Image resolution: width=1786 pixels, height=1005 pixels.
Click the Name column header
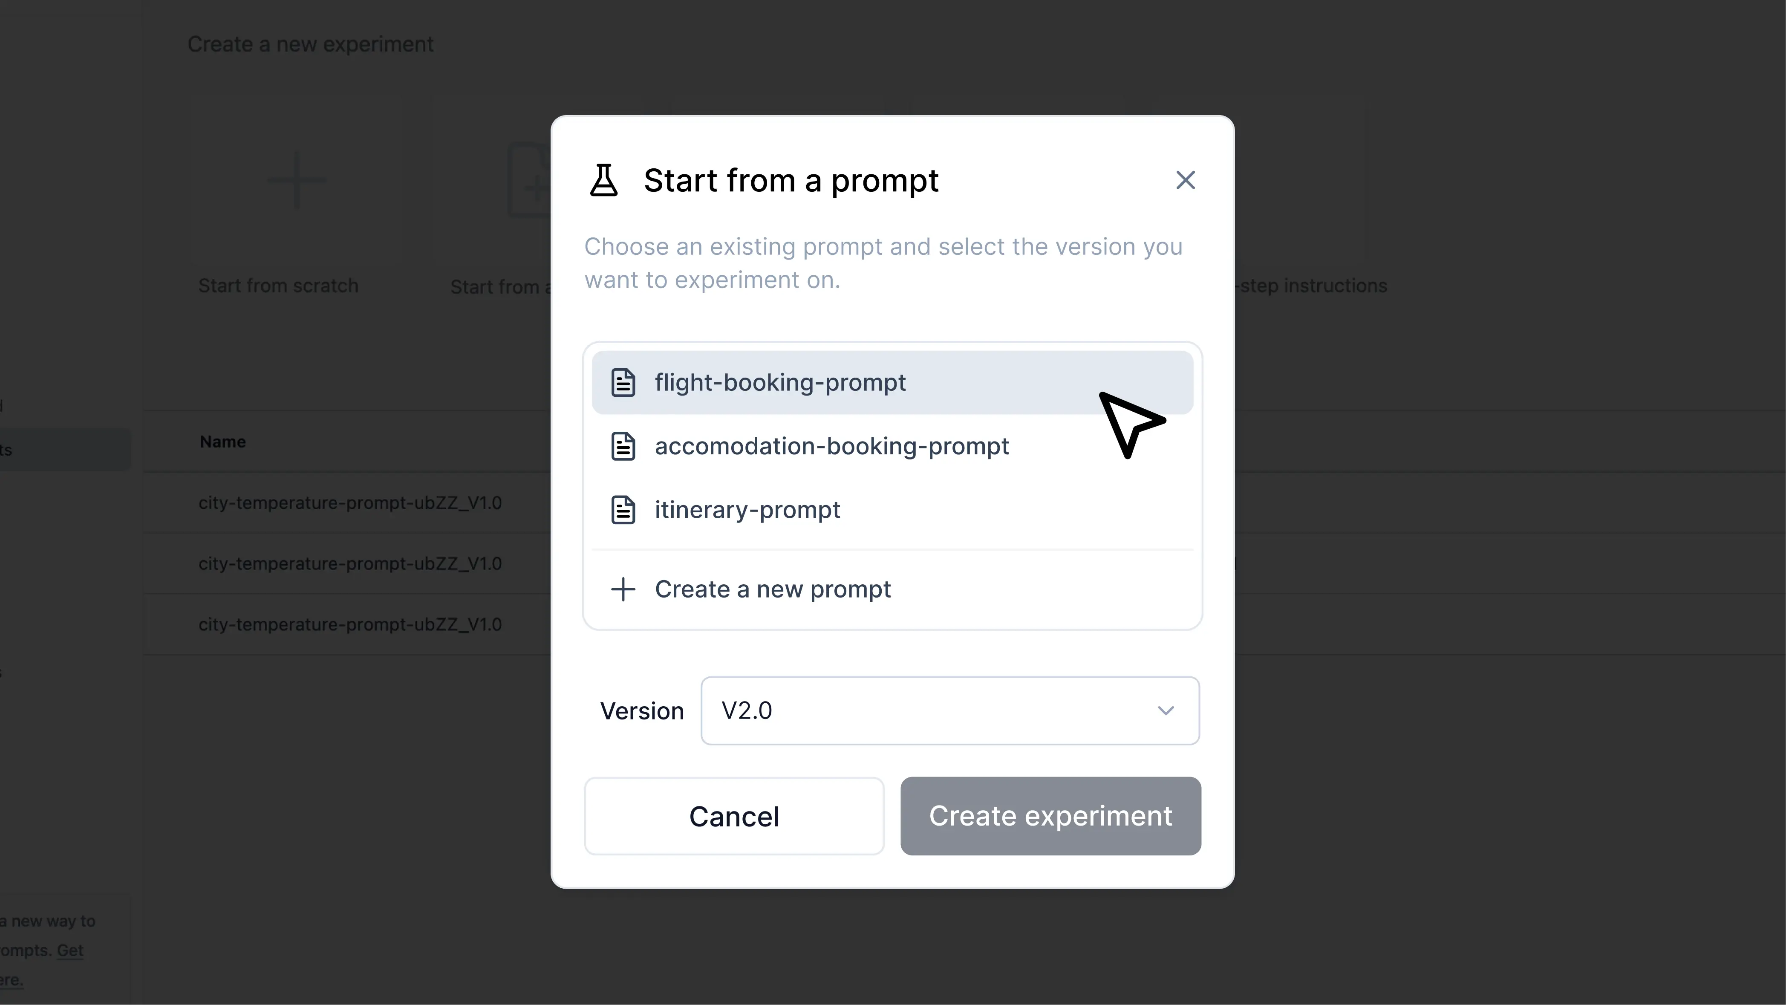222,441
